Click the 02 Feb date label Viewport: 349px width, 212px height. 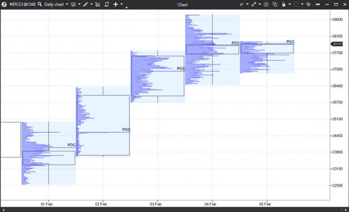click(x=101, y=204)
